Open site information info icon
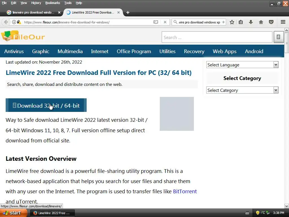Viewport: 289px width, 217px height. click(14, 22)
